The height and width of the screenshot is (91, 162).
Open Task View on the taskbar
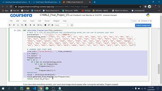(15, 88)
